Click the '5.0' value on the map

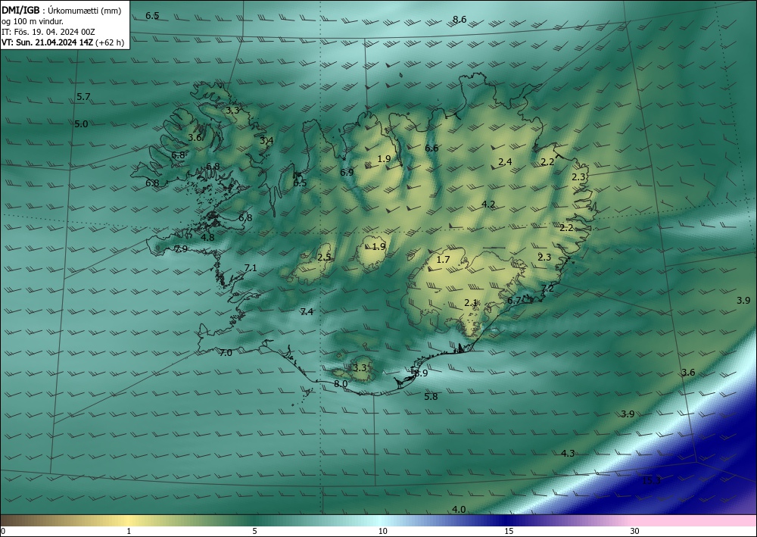point(81,124)
